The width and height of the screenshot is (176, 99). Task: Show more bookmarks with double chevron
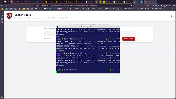[x=173, y=9]
